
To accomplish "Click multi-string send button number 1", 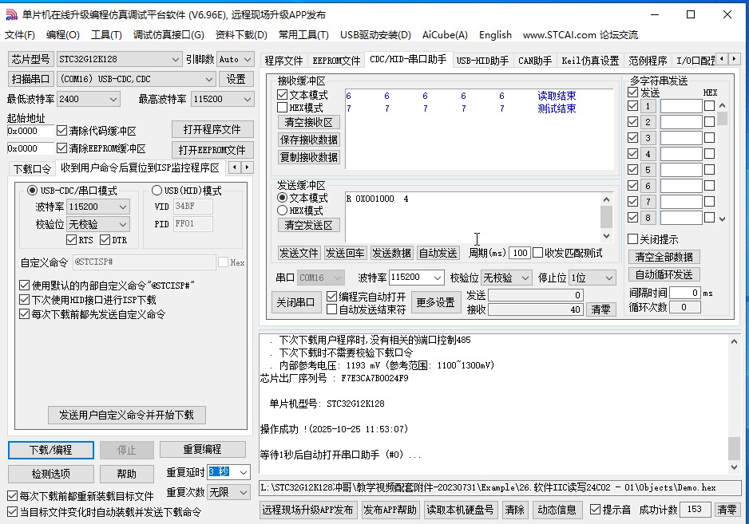I will pos(649,106).
